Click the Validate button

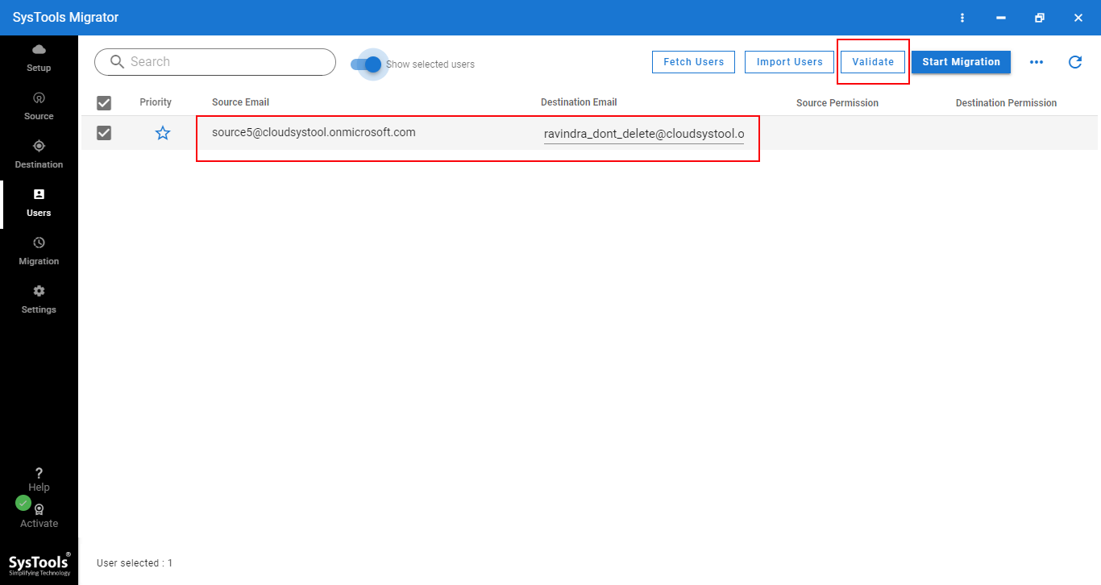(873, 62)
